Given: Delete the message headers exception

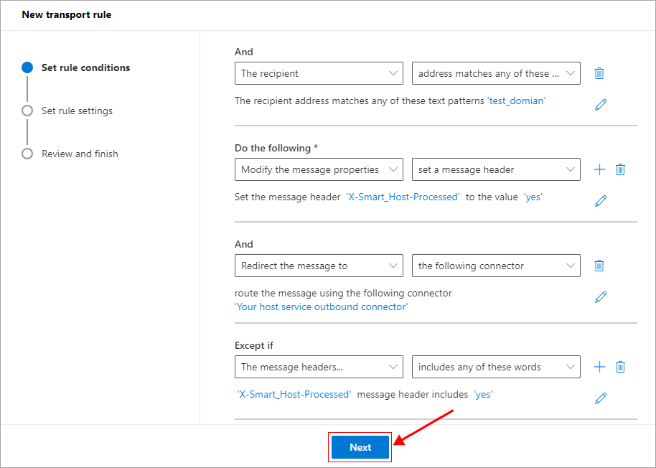Looking at the screenshot, I should 621,367.
